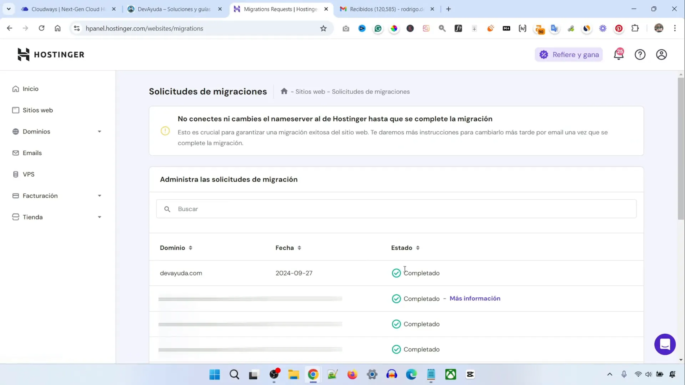Click the Hostinger logo
The height and width of the screenshot is (385, 685).
50,54
